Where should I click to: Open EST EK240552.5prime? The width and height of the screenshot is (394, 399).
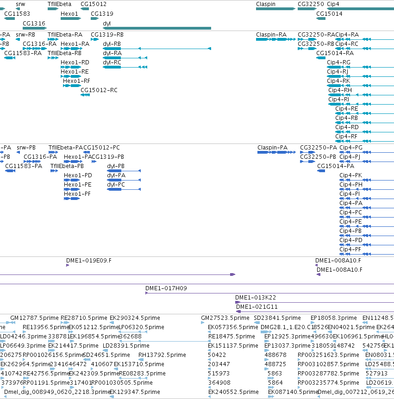point(233,392)
